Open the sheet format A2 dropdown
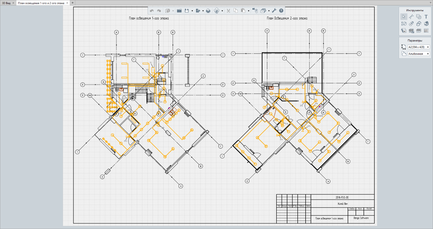The width and height of the screenshot is (433, 229). pos(419,47)
